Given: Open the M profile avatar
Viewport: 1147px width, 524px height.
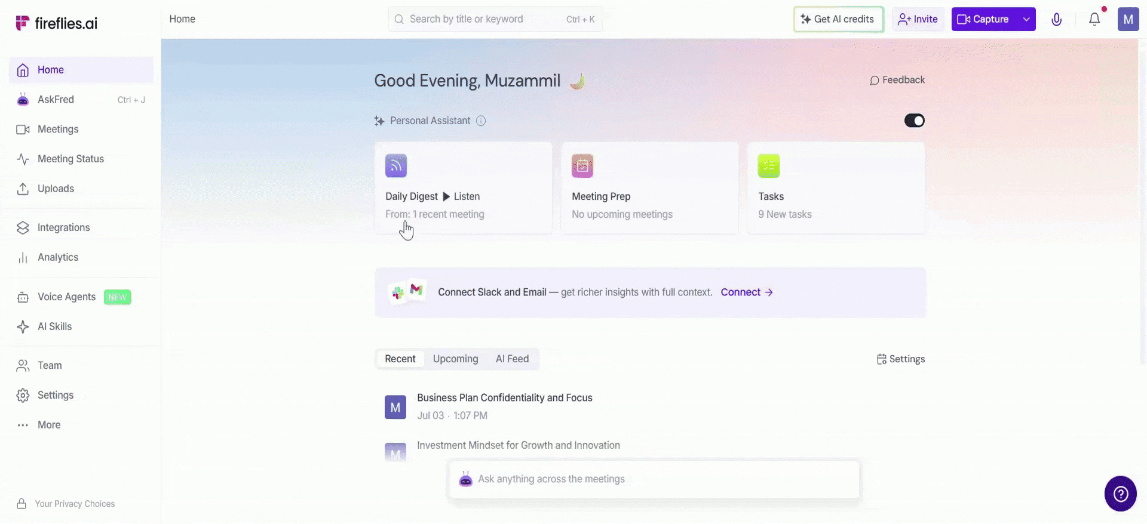Looking at the screenshot, I should 1128,19.
